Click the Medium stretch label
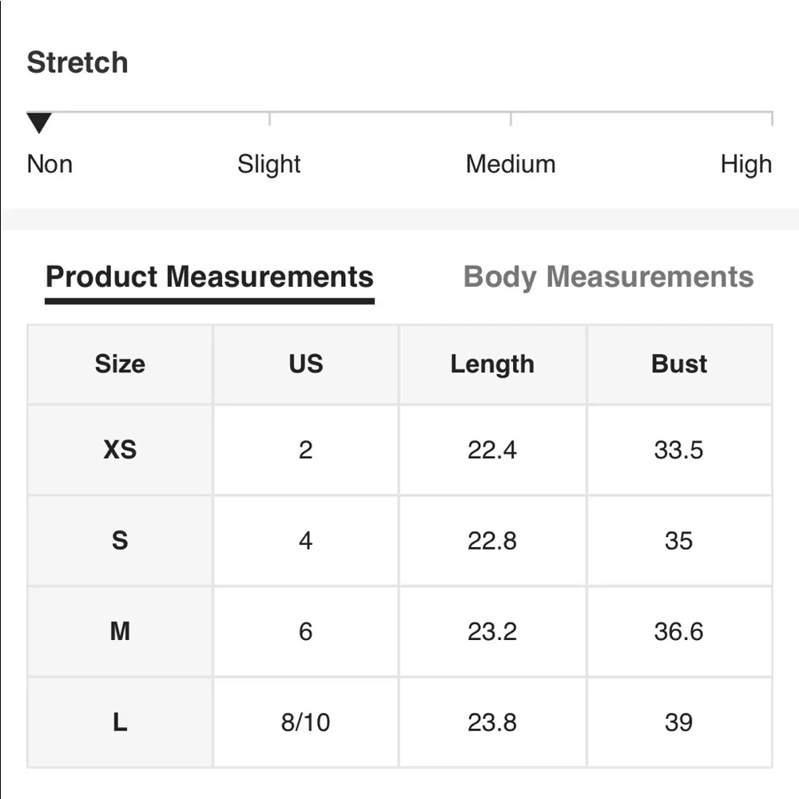799x799 pixels. coord(511,165)
